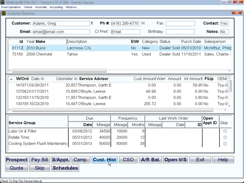Select work order 130185 row
The image size is (244, 183).
(118, 103)
